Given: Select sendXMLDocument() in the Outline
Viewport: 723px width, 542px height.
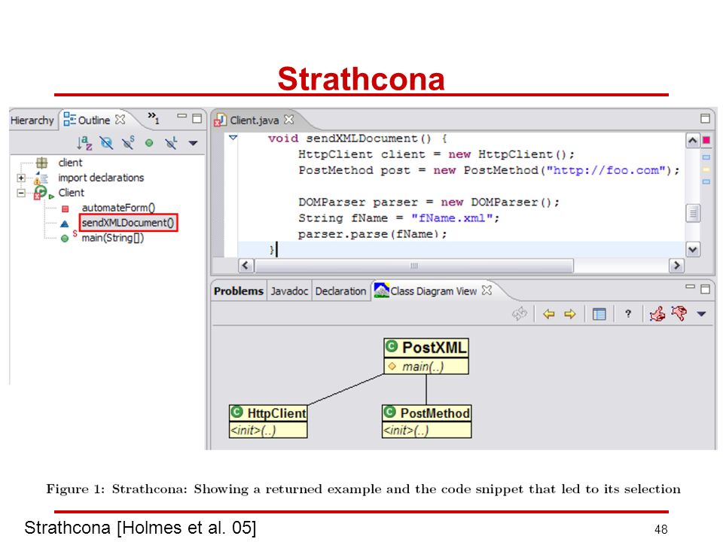Looking at the screenshot, I should [x=128, y=223].
